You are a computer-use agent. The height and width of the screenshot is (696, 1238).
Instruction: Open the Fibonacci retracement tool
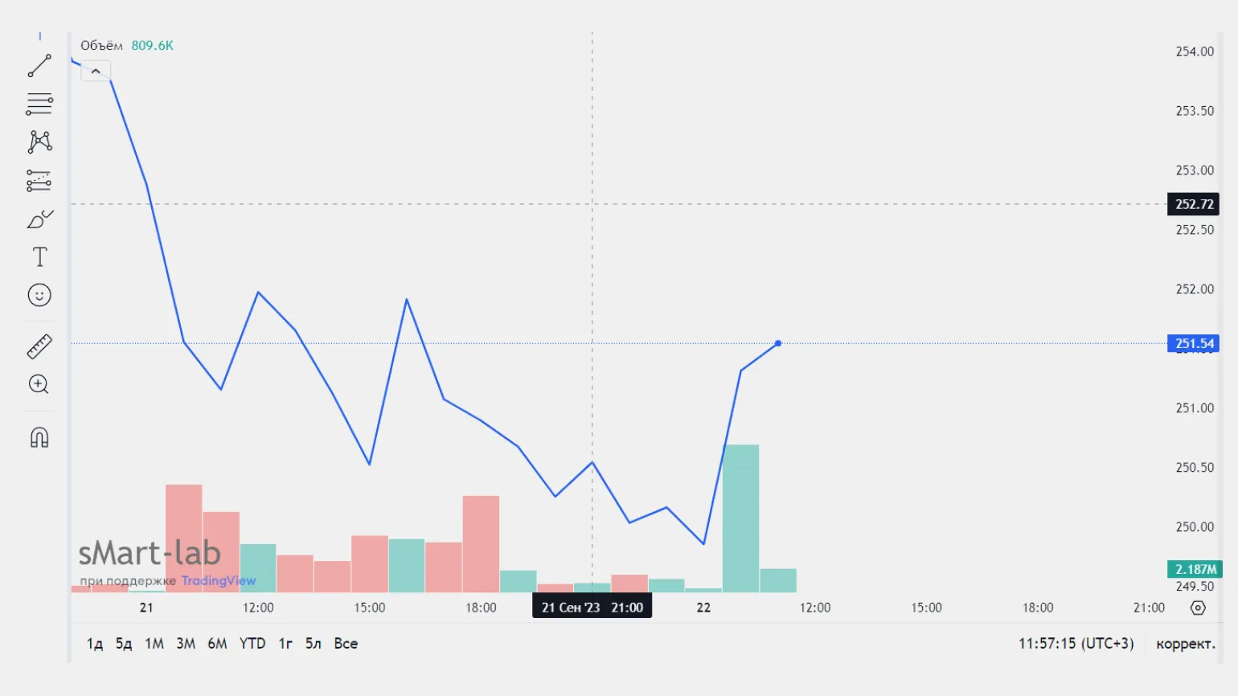click(x=39, y=104)
